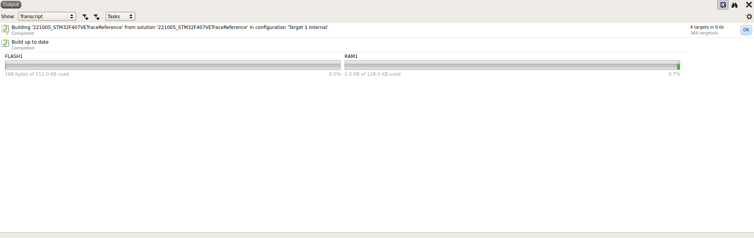Screen dimensions: 754x238
Task: Click the '4 targets in 0.0s' summary
Action: point(707,27)
